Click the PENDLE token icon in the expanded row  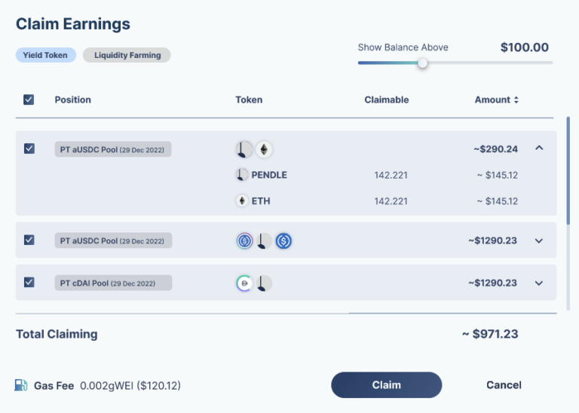click(x=242, y=175)
